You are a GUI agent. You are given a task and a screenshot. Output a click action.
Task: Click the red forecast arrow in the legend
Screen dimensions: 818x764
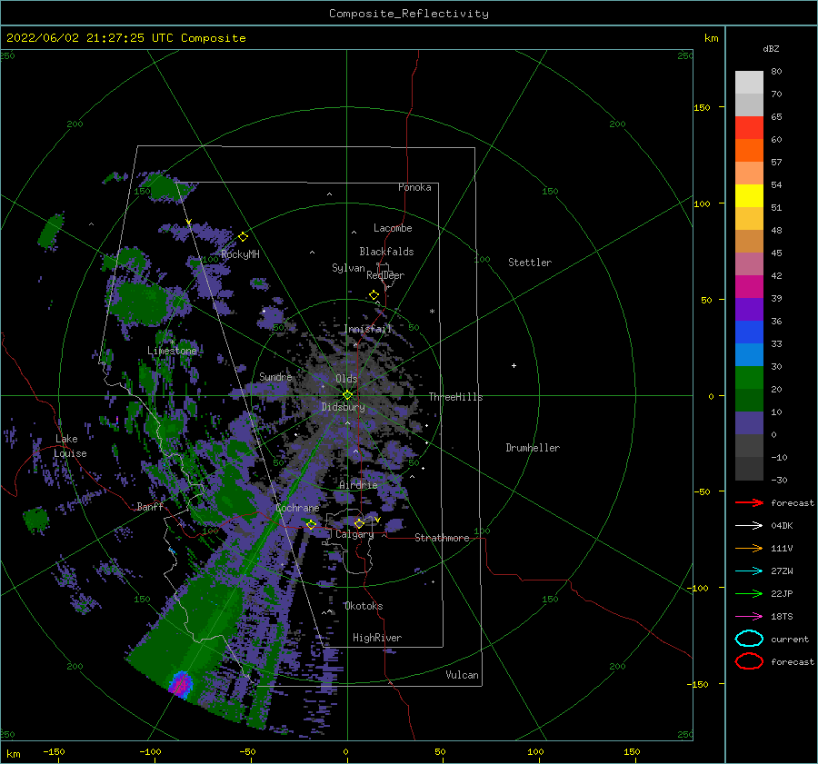[749, 502]
